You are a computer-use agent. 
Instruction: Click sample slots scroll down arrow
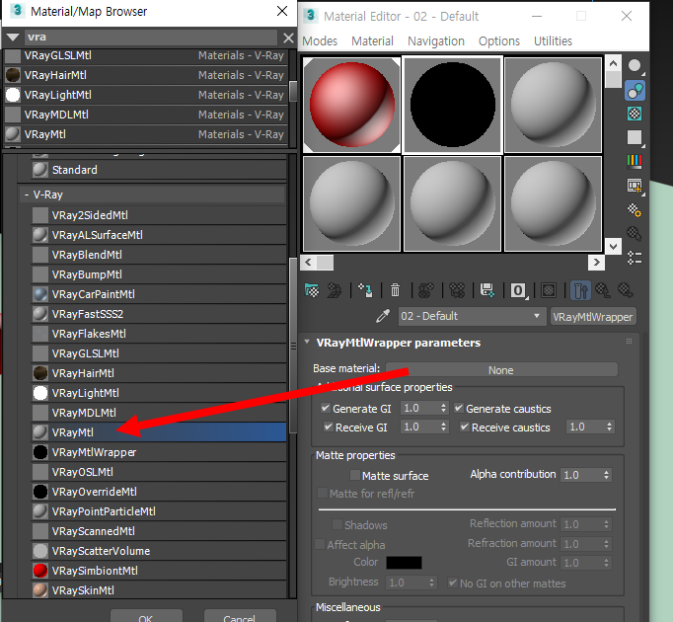614,247
